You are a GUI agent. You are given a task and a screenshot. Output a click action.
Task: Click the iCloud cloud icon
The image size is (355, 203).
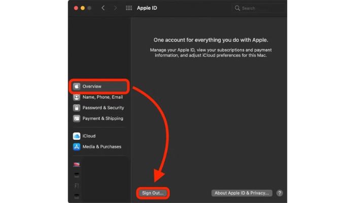[77, 136]
